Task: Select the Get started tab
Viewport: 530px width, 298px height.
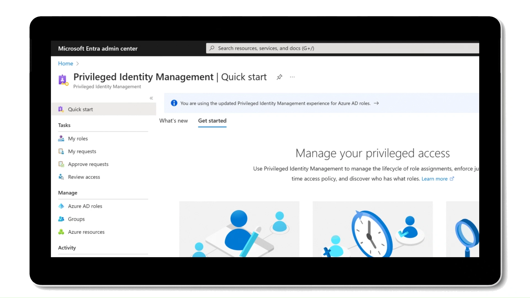Action: pyautogui.click(x=212, y=121)
